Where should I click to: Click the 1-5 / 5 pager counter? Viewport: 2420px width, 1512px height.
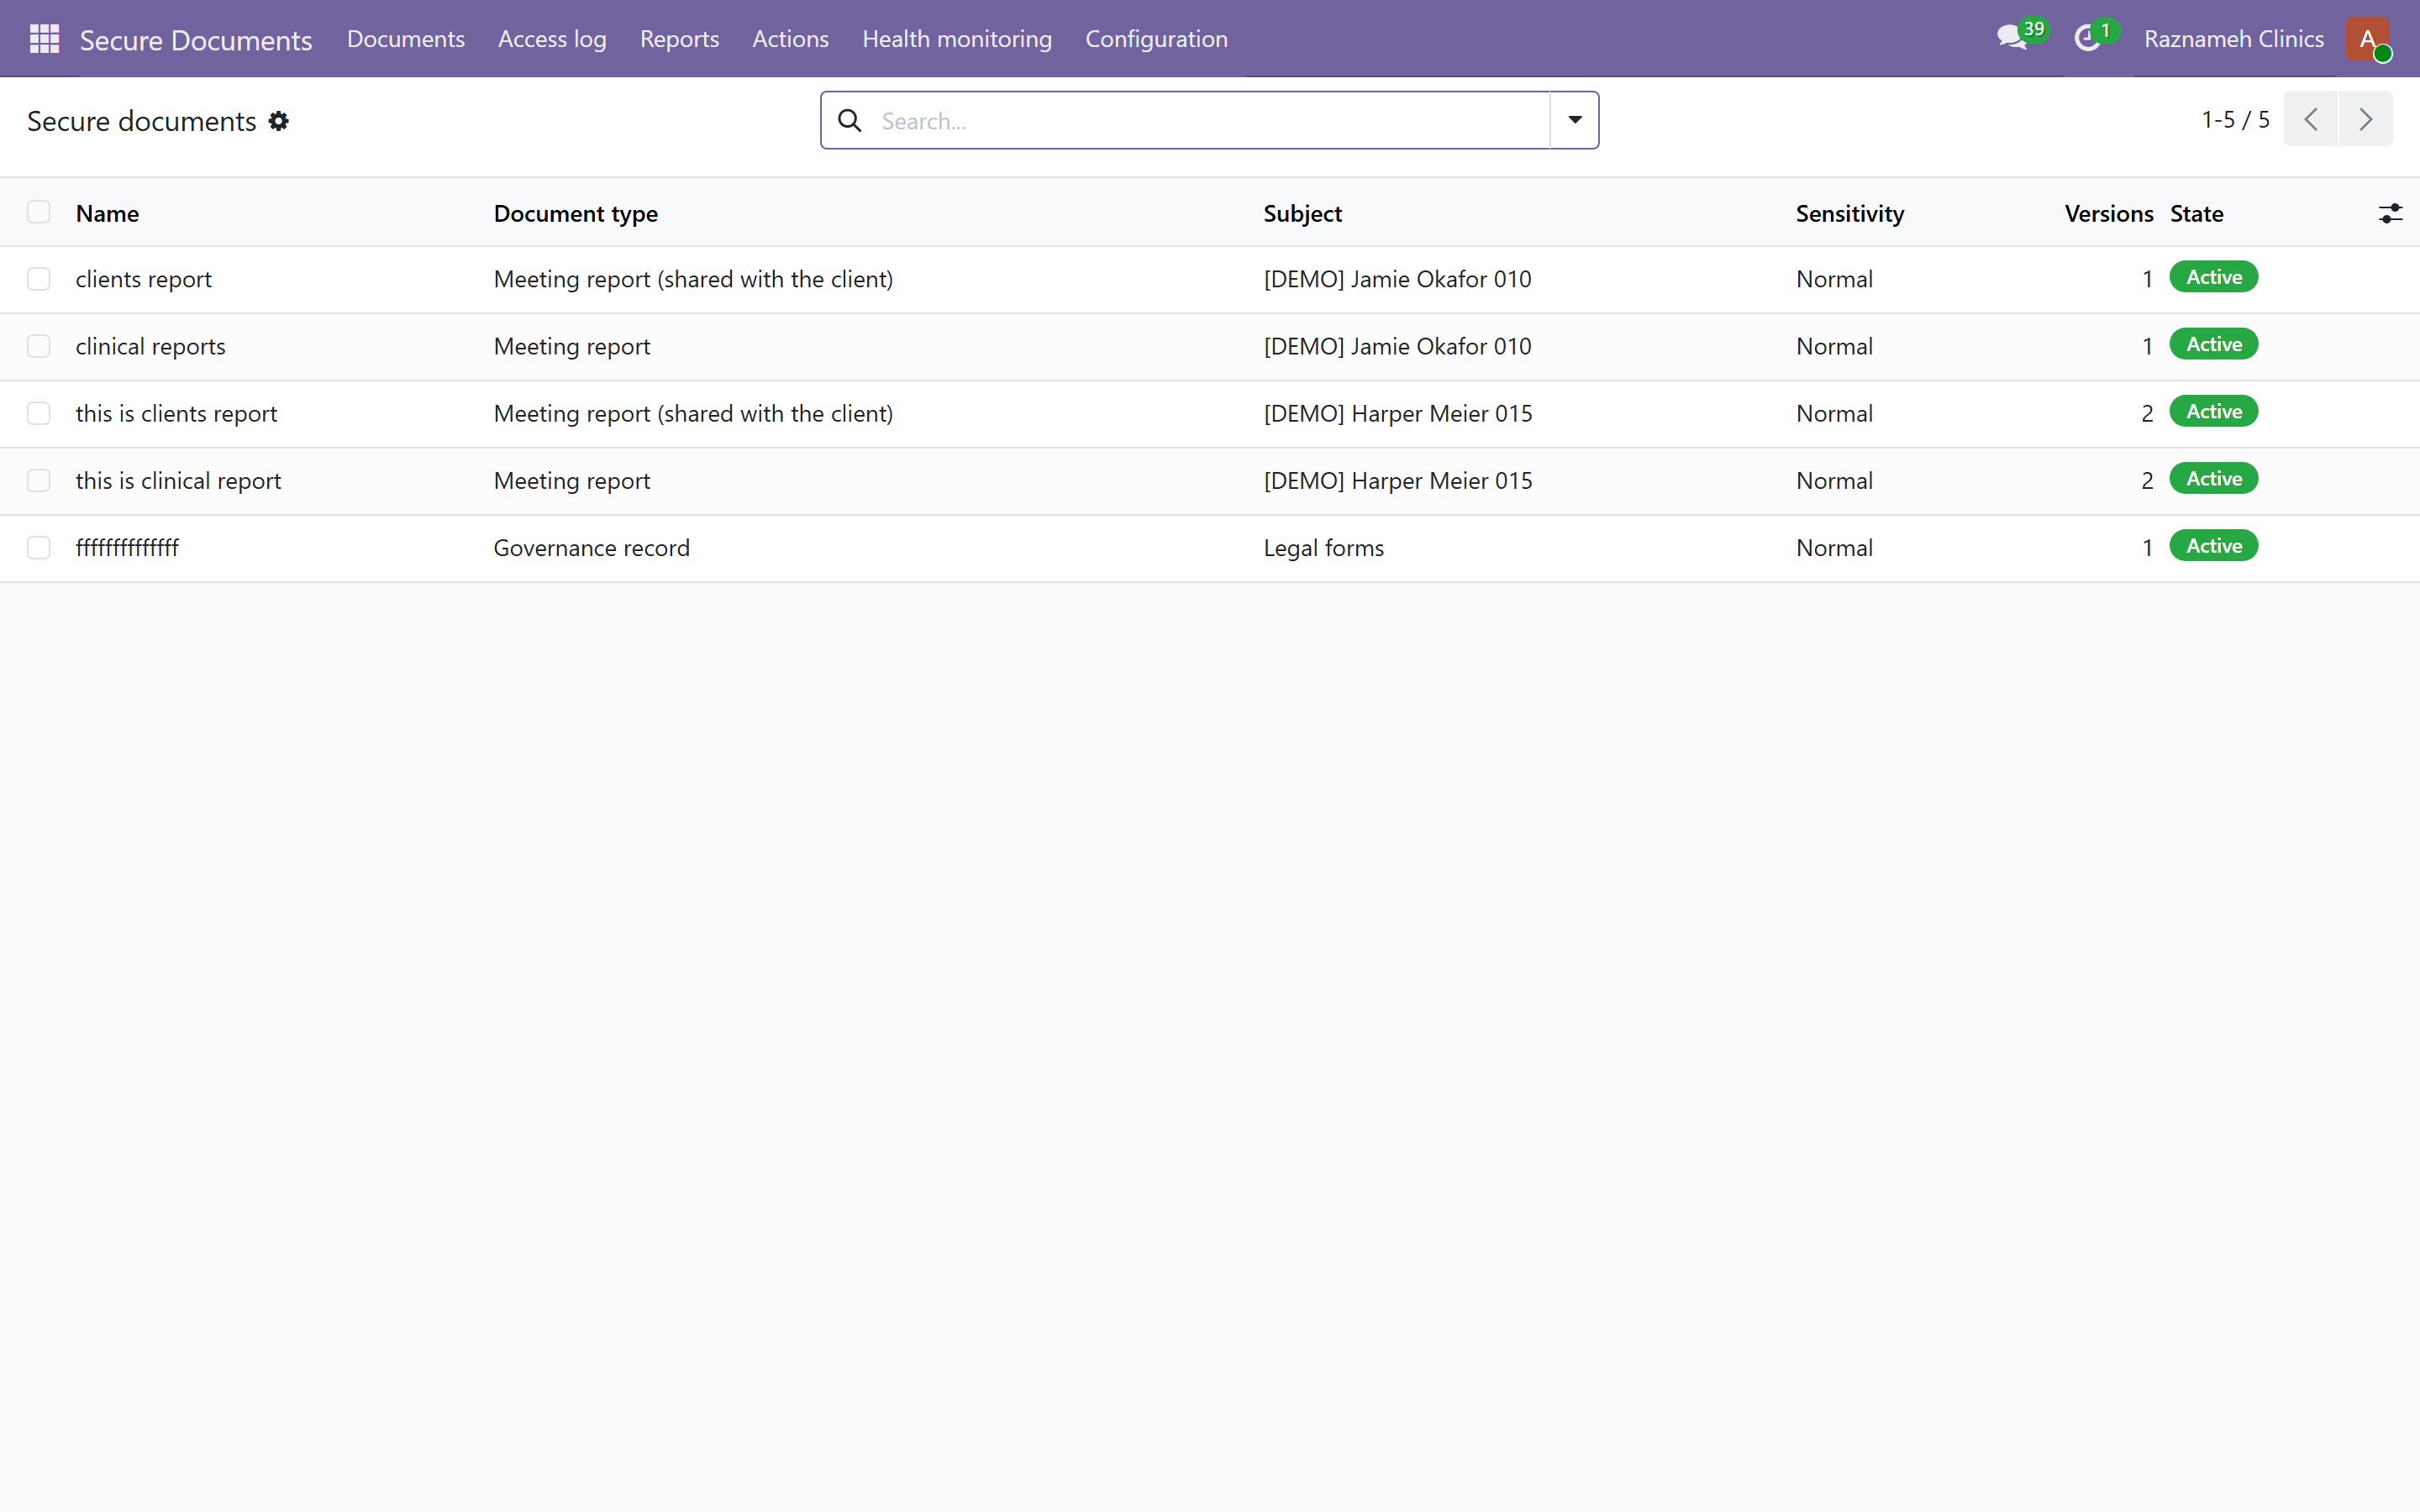(x=2235, y=119)
